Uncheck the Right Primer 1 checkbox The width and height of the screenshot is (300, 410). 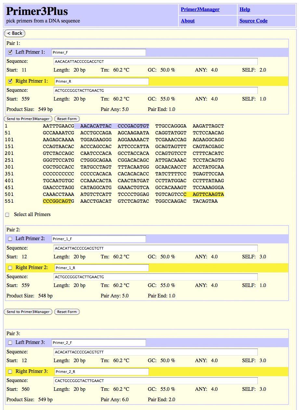tap(10, 81)
